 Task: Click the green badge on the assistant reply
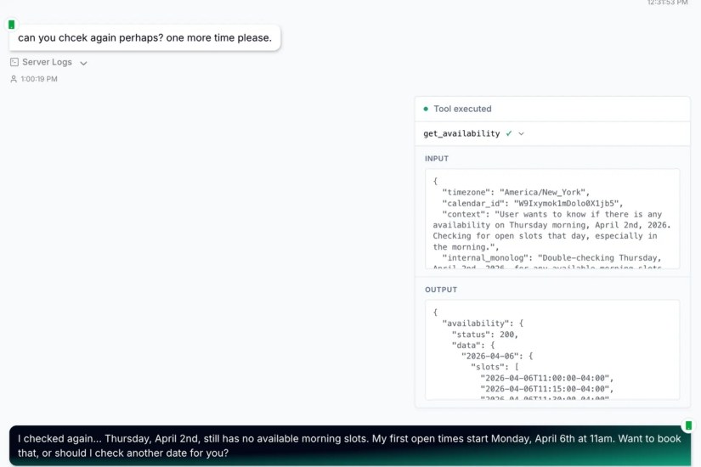[688, 425]
